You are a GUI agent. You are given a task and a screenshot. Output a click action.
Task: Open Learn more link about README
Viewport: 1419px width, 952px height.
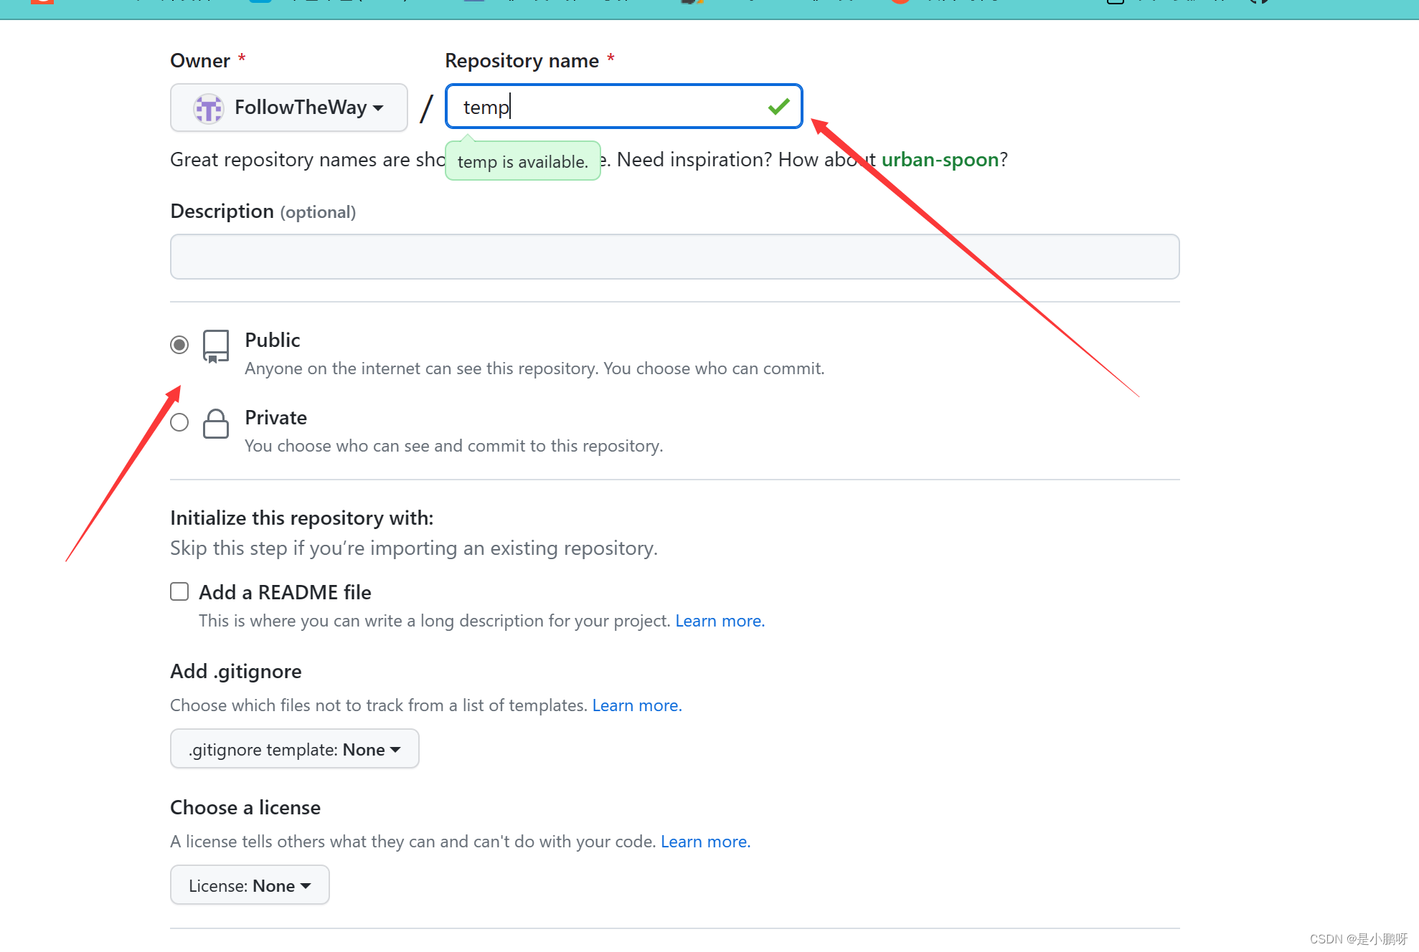(x=720, y=621)
